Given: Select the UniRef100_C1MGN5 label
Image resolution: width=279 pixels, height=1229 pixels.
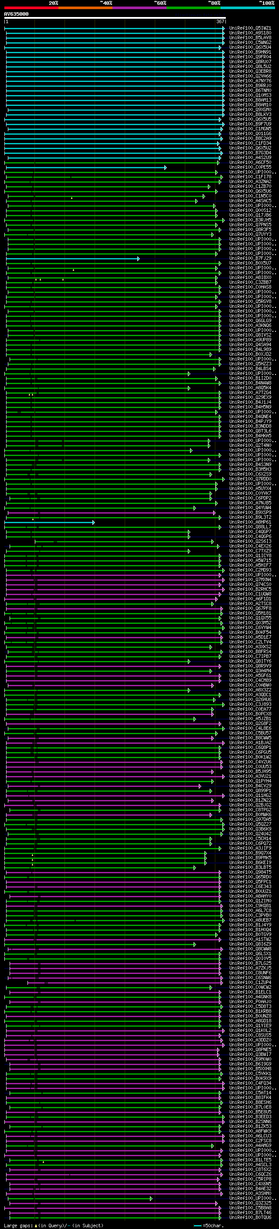Looking at the screenshot, I should pos(250,129).
